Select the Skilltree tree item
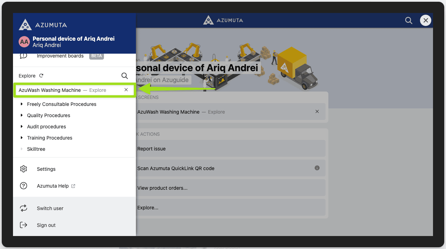The width and height of the screenshot is (446, 249). [x=36, y=149]
